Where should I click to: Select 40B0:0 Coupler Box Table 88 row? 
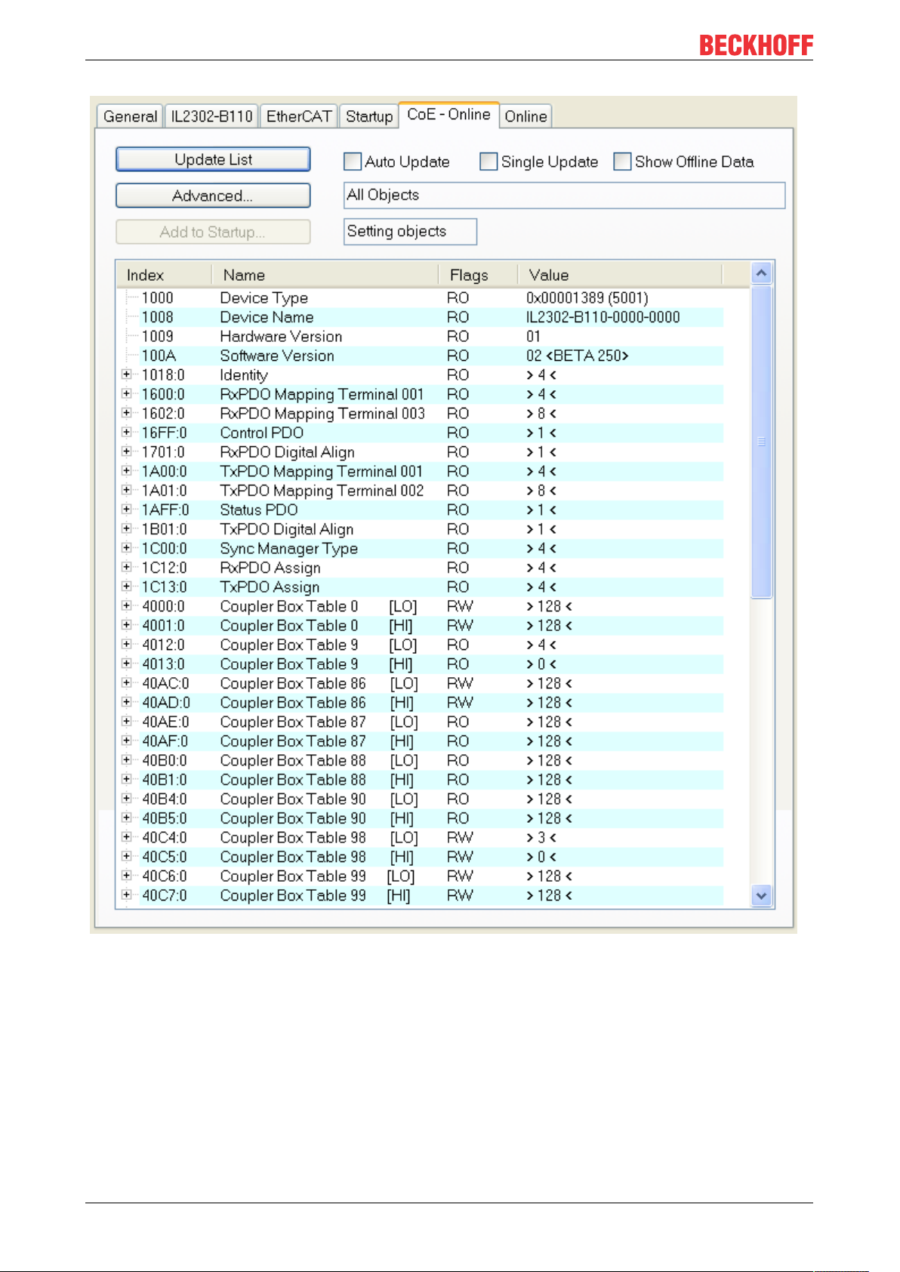(421, 760)
